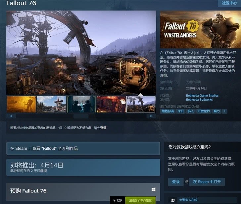The width and height of the screenshot is (241, 204).
Task: Expand more tags with the plus button
Action: pyautogui.click(x=225, y=111)
